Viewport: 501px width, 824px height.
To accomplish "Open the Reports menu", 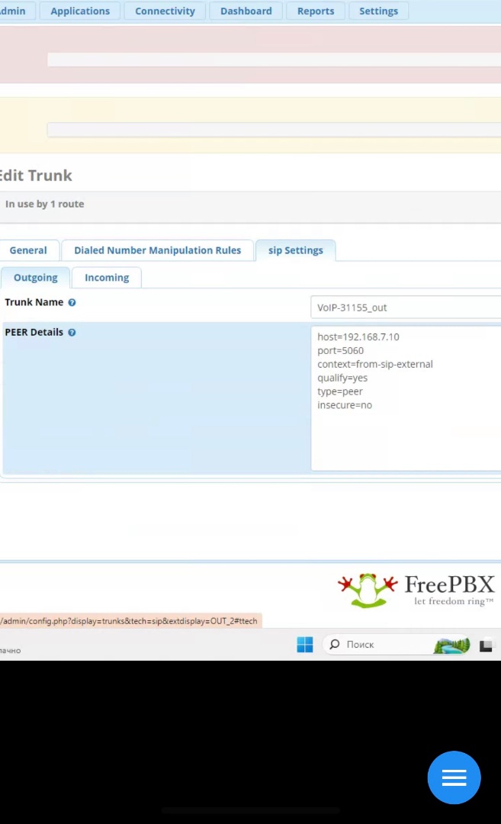I will coord(316,11).
